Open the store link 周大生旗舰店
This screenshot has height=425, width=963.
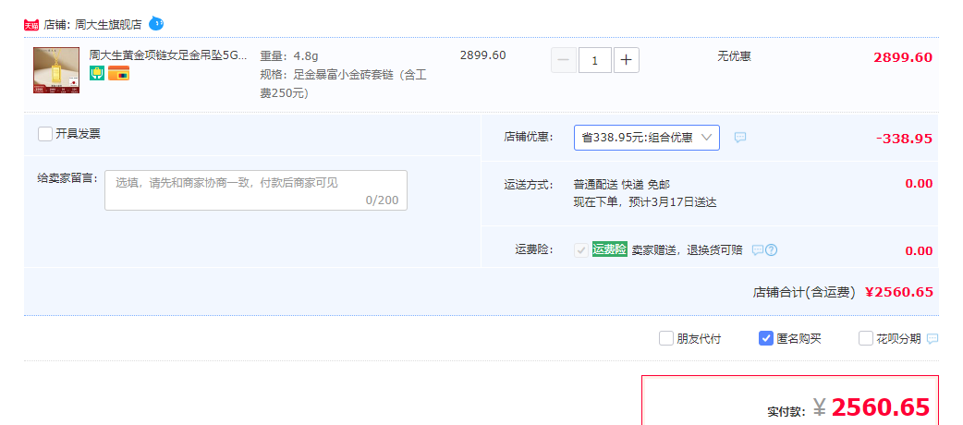(x=108, y=25)
